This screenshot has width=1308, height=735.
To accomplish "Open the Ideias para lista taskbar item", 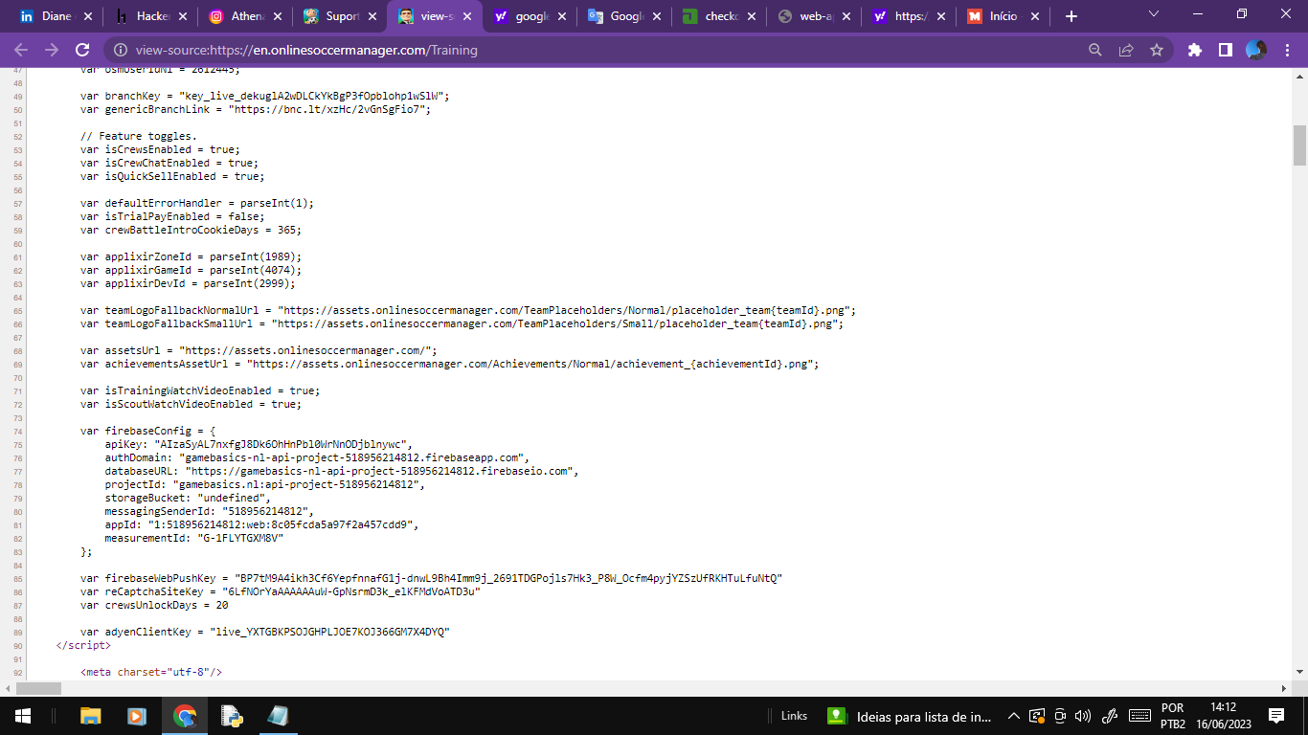I will point(909,716).
